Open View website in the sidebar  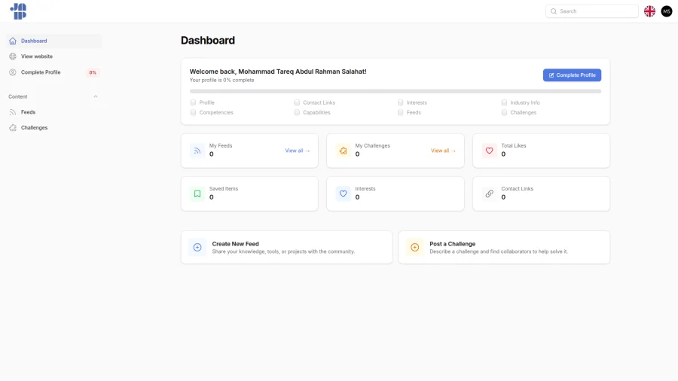coord(54,56)
